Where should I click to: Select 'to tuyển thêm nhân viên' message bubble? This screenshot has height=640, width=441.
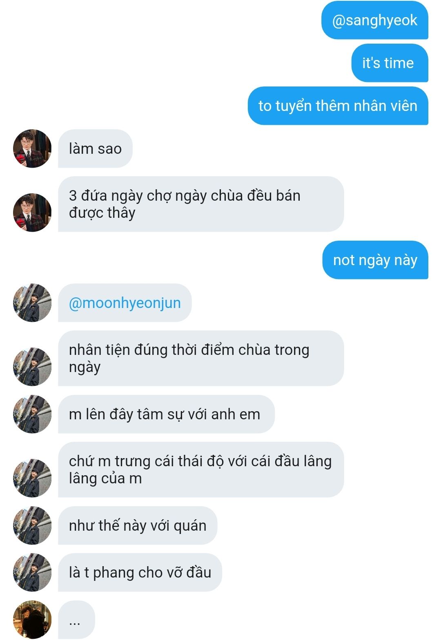[338, 106]
